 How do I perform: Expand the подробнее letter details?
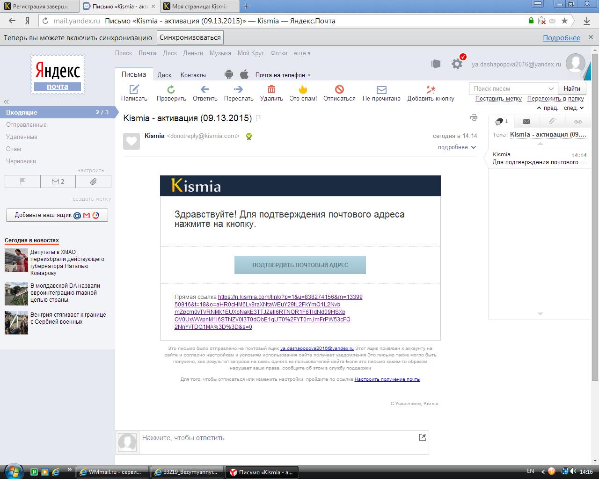click(x=457, y=147)
